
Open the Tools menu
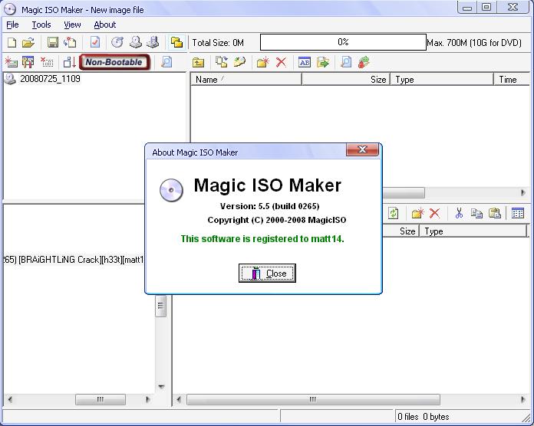click(41, 25)
